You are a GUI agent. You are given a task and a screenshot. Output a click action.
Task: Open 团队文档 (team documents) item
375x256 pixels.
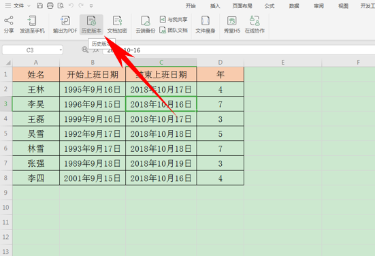click(174, 30)
